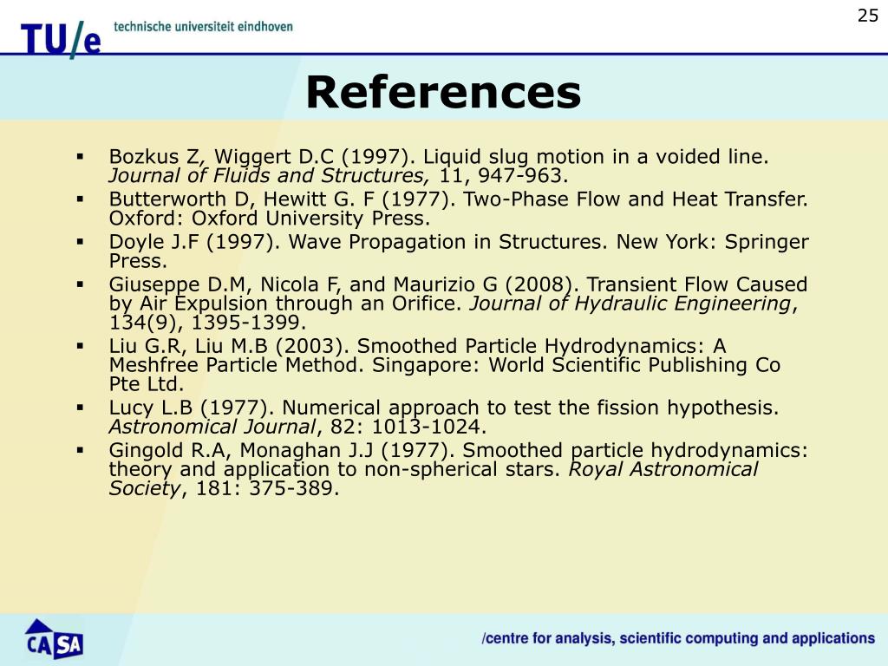888x666 pixels.
Task: Click the Giuseppe D.M, Nicola F reference line
Action: pos(458,284)
